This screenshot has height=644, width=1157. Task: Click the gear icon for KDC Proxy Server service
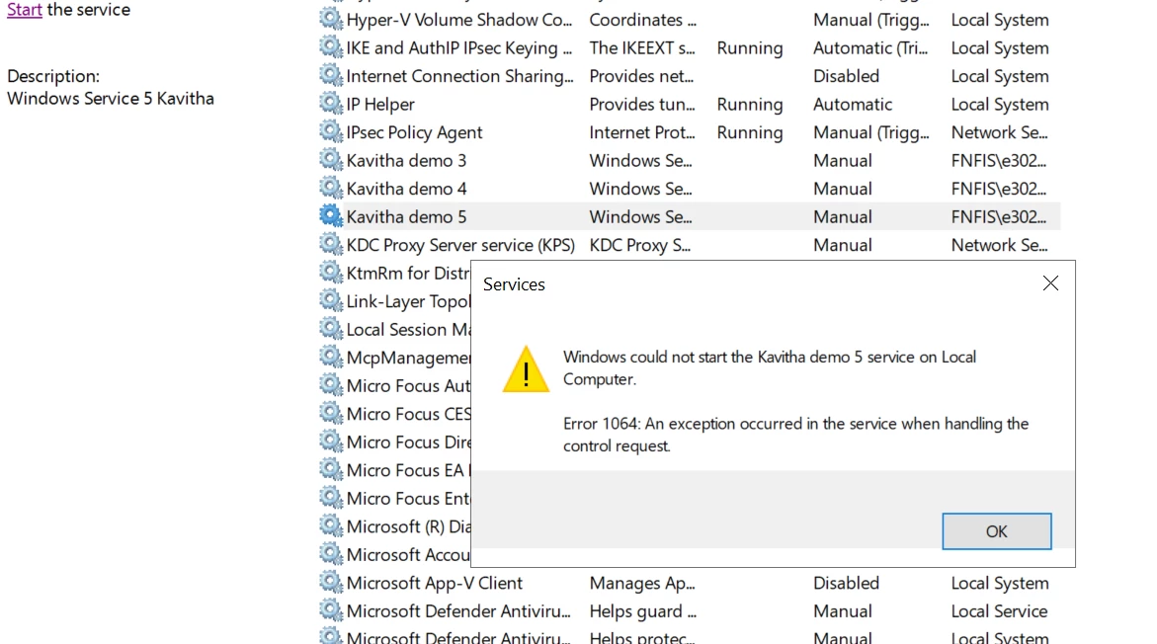point(331,243)
